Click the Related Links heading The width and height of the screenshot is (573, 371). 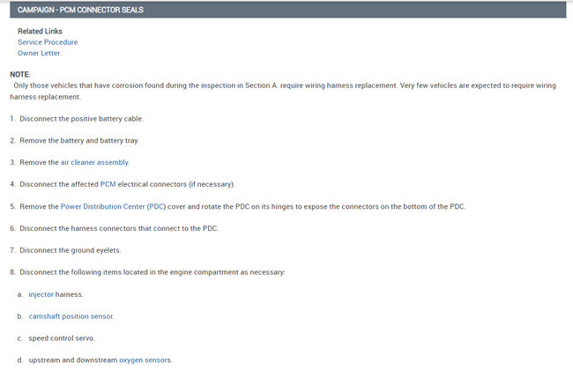coord(40,32)
